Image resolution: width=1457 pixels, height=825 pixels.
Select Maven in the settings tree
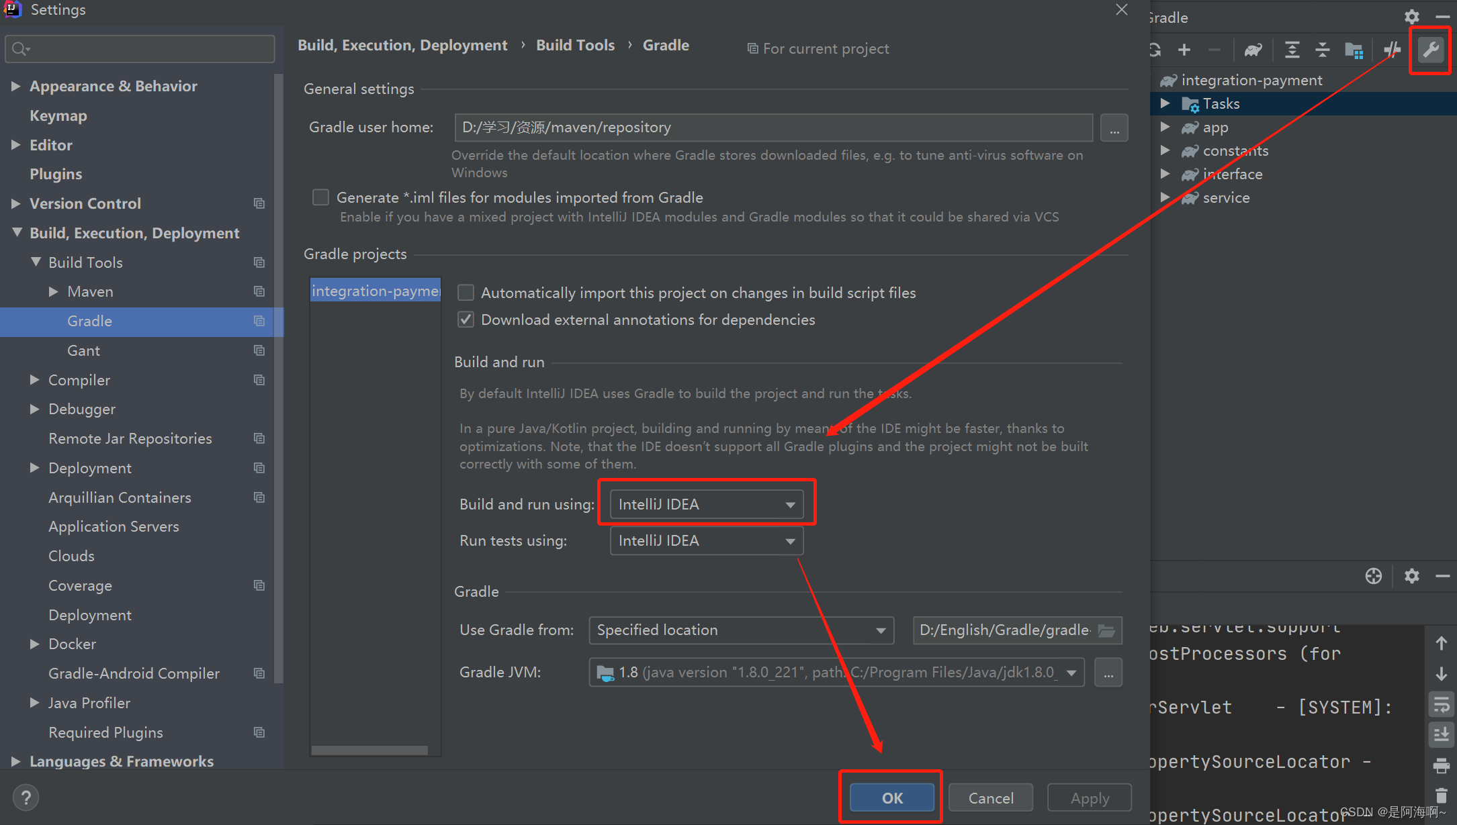point(90,291)
